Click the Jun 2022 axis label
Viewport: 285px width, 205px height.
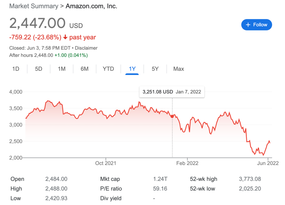[268, 163]
